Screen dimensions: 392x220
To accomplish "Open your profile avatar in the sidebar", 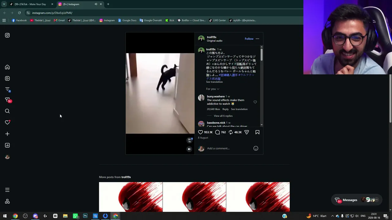I will point(7,157).
